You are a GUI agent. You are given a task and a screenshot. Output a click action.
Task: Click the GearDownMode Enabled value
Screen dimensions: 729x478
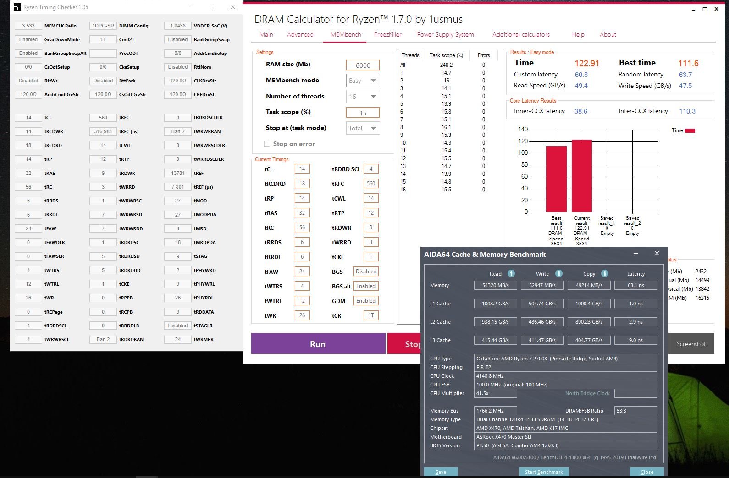point(28,39)
